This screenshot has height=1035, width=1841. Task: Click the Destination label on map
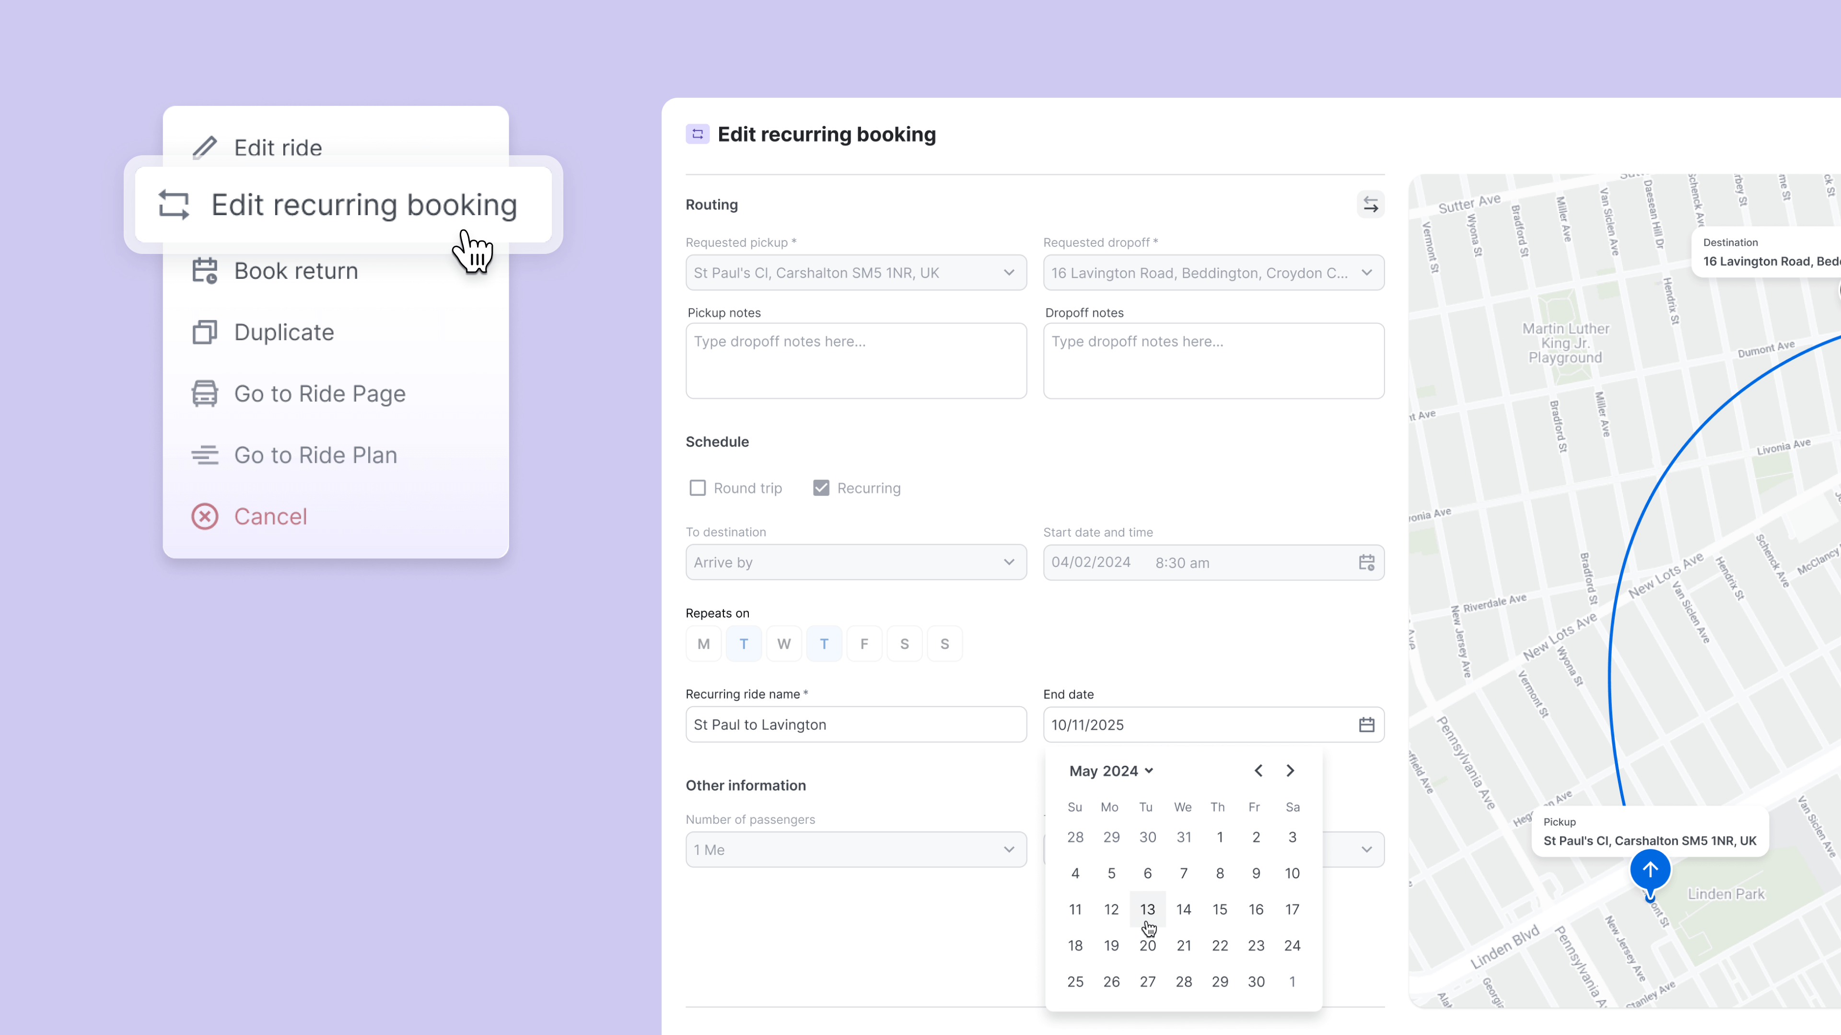click(x=1767, y=253)
